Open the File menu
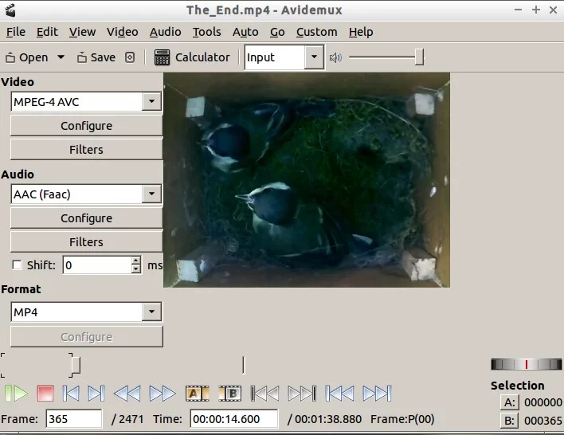This screenshot has width=564, height=435. click(16, 32)
